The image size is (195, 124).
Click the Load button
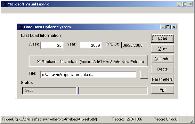163,38
